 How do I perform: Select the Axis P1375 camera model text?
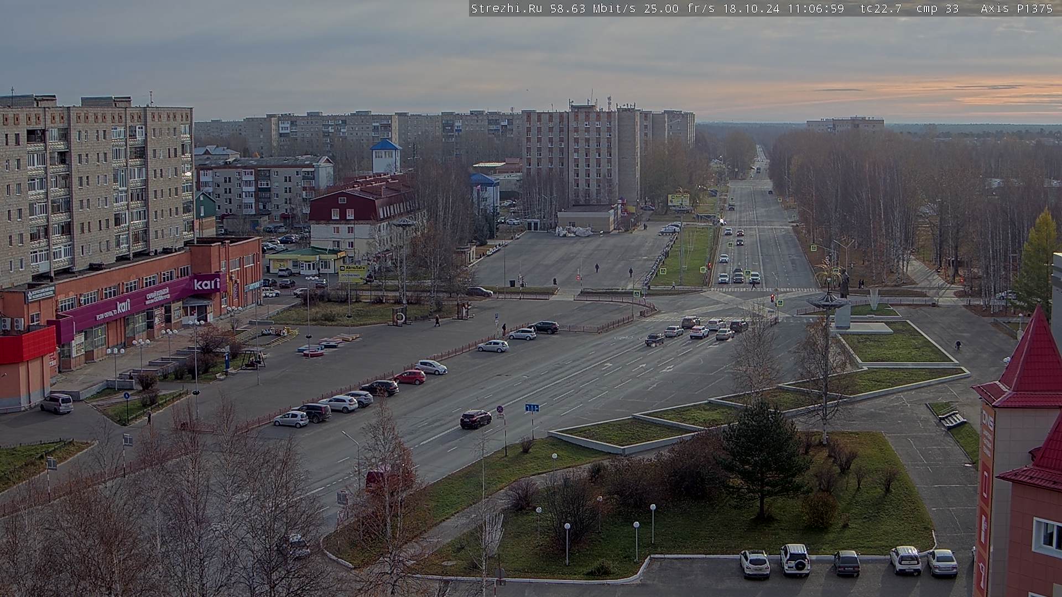tap(1017, 8)
